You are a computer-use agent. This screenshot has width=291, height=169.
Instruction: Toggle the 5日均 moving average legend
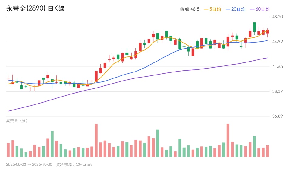point(212,9)
